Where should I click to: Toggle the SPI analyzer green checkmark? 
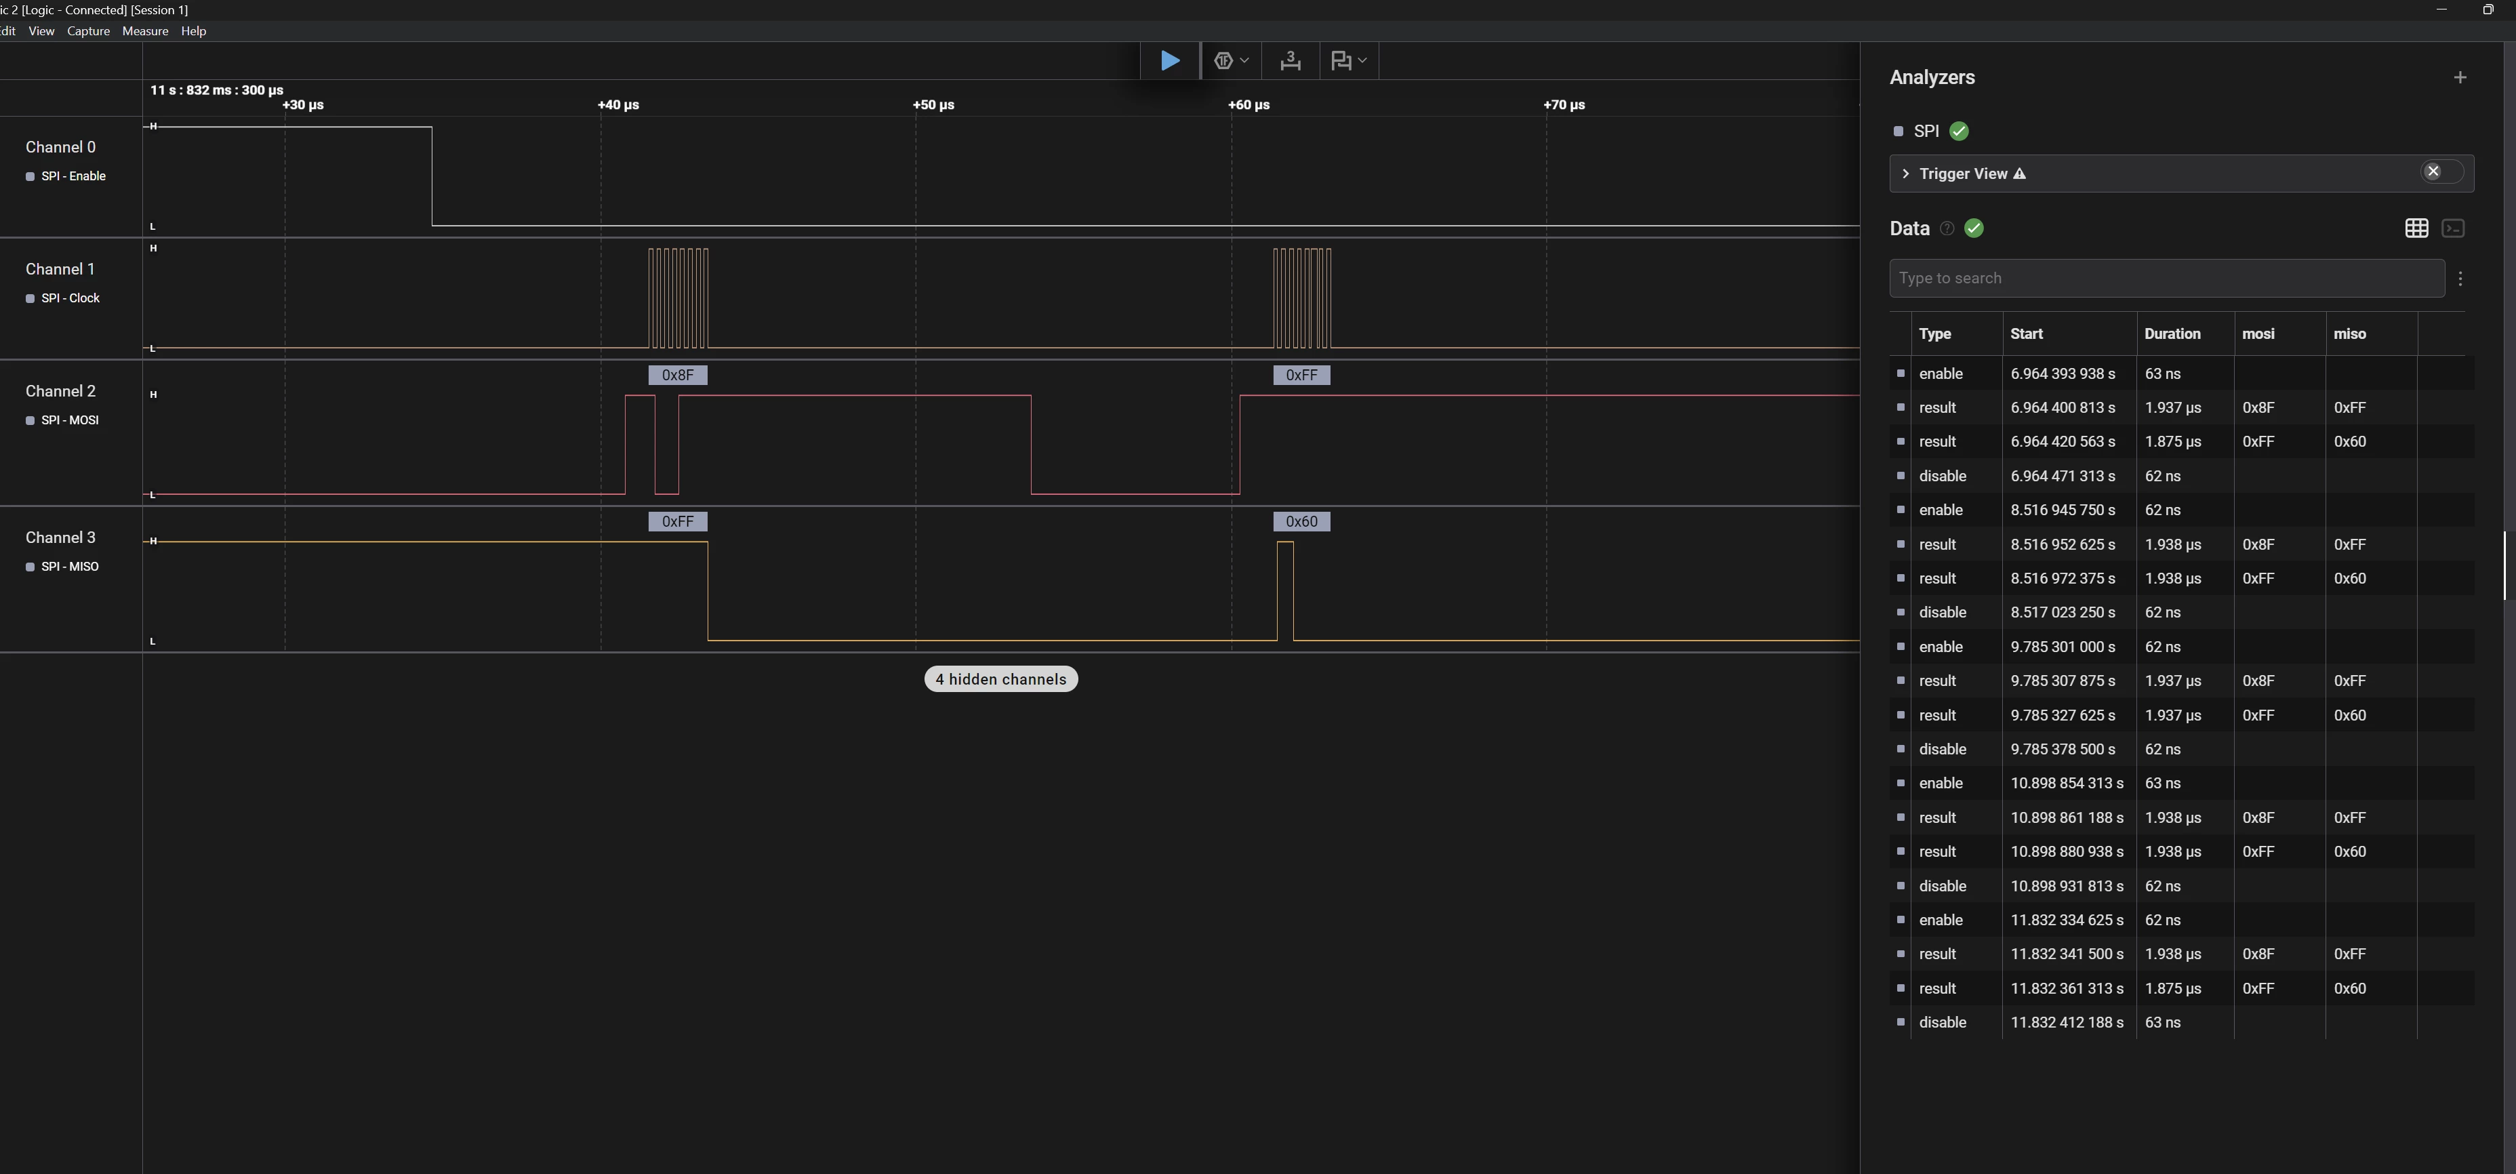coord(1958,131)
